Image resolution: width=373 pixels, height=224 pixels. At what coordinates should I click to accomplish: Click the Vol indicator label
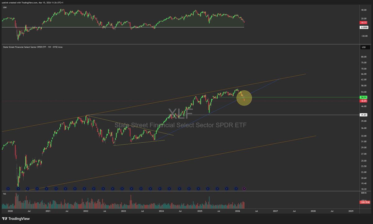point(4,193)
